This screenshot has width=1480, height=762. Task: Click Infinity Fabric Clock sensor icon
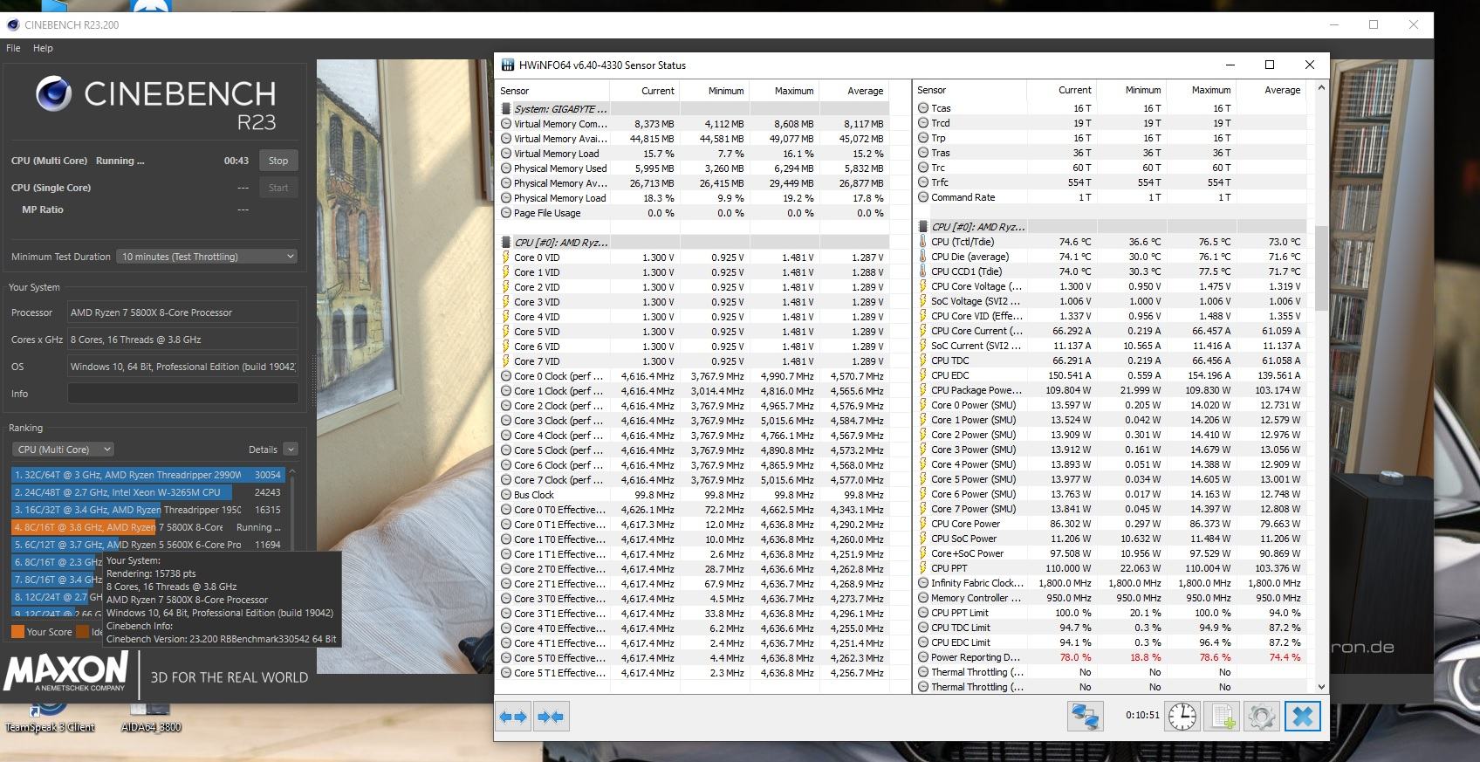(923, 583)
